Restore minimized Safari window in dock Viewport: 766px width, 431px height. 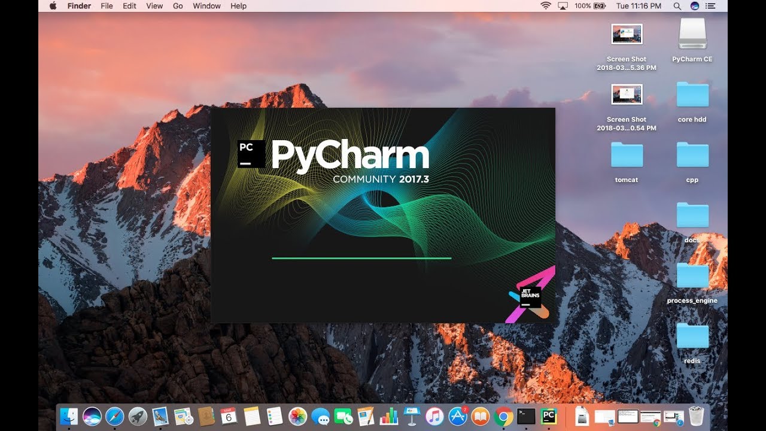(673, 417)
